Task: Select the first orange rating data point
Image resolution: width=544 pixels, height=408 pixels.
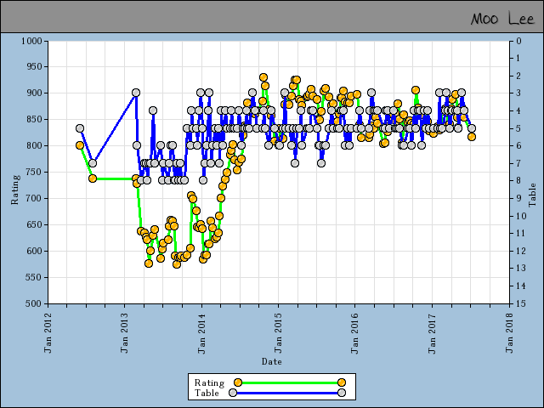Action: tap(80, 145)
